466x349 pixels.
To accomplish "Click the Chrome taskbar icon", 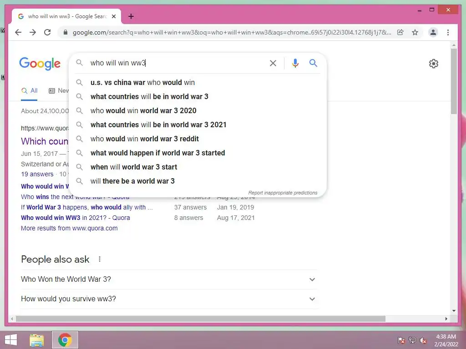I will click(x=65, y=340).
